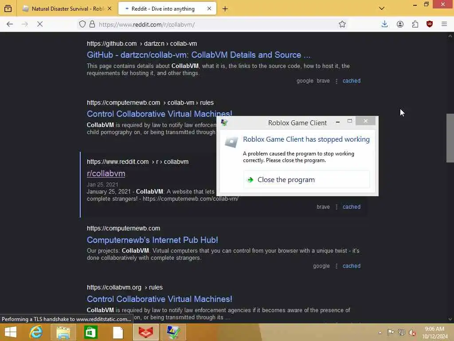Open options dots for r/collabvm result
Viewport: 454px width, 341px height.
[336, 207]
